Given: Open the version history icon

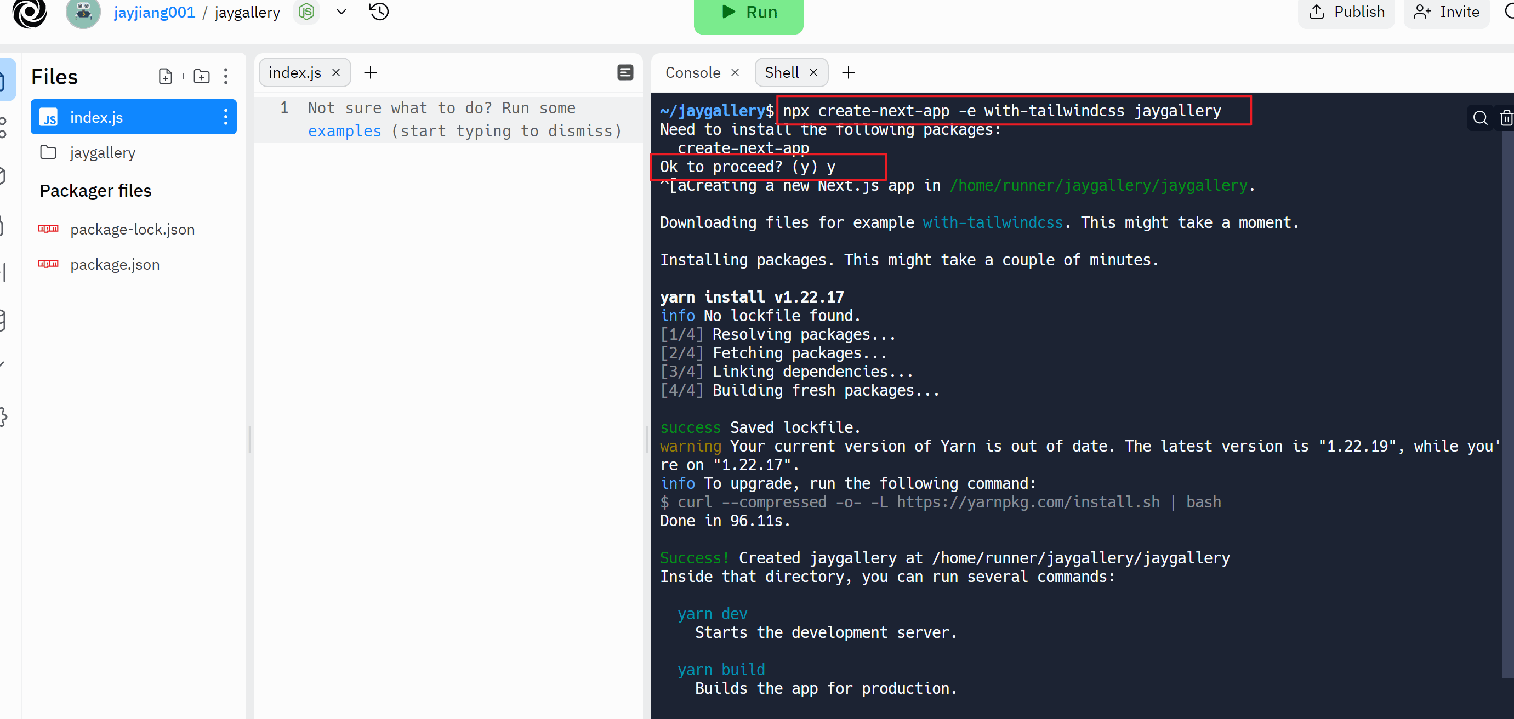Looking at the screenshot, I should (x=379, y=11).
